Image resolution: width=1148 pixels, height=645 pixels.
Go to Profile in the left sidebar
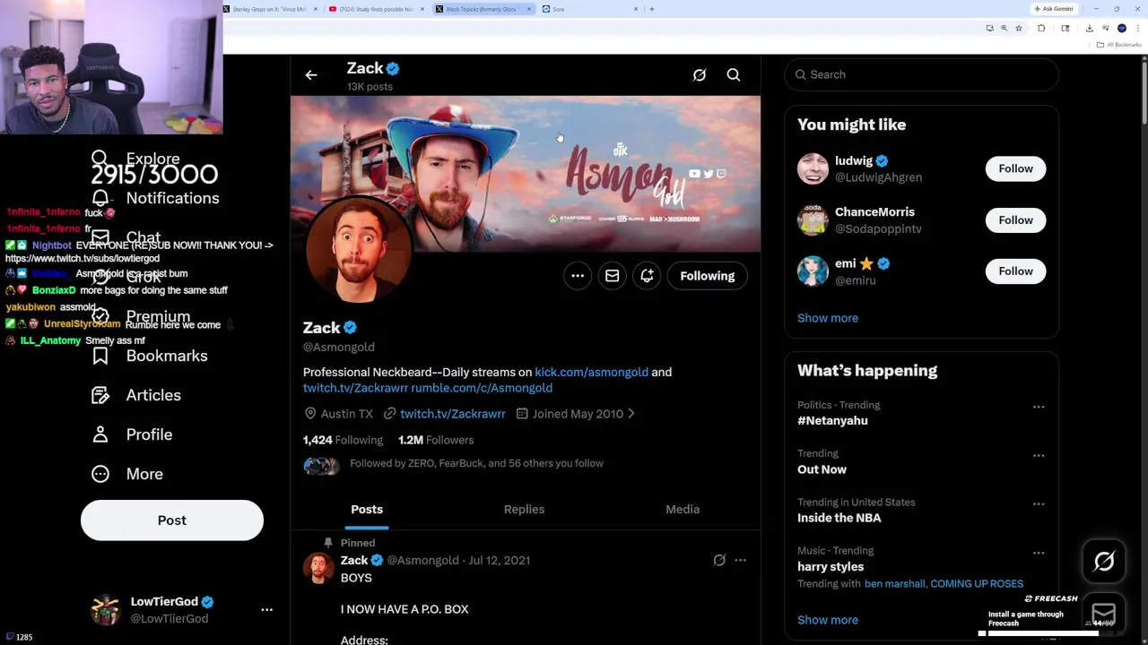coord(132,434)
